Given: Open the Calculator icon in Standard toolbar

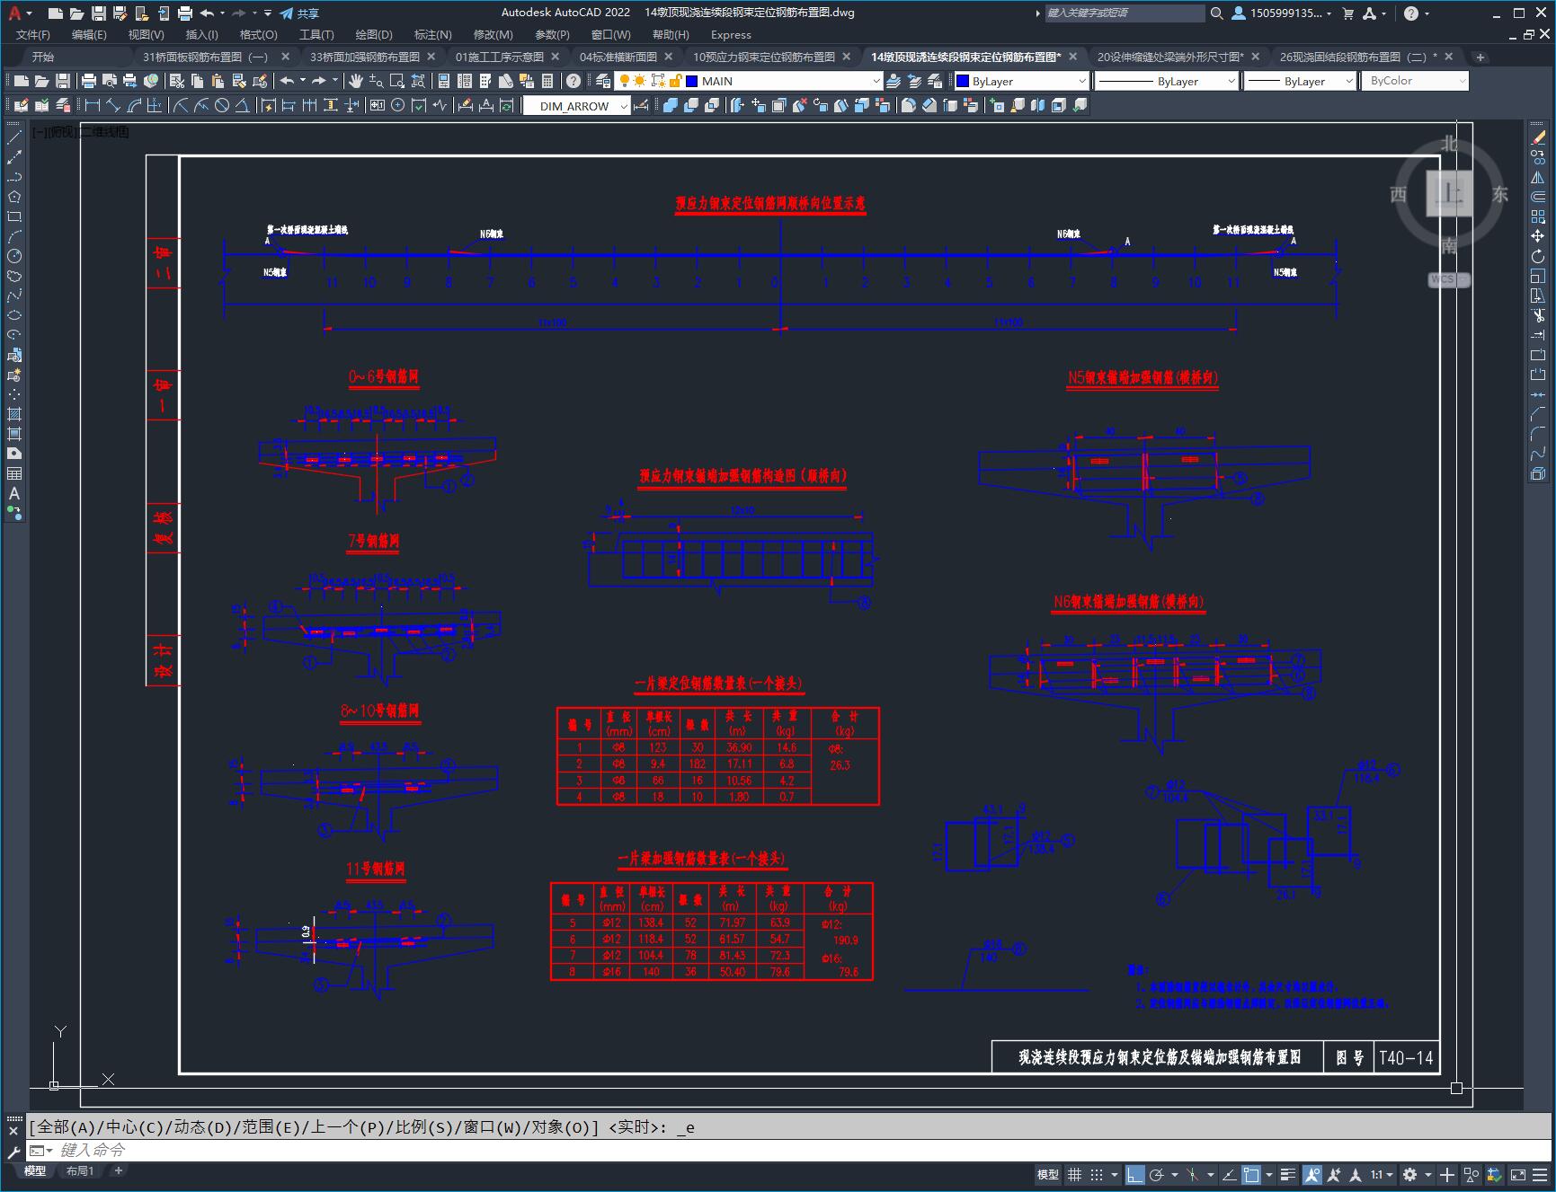Looking at the screenshot, I should (x=547, y=81).
